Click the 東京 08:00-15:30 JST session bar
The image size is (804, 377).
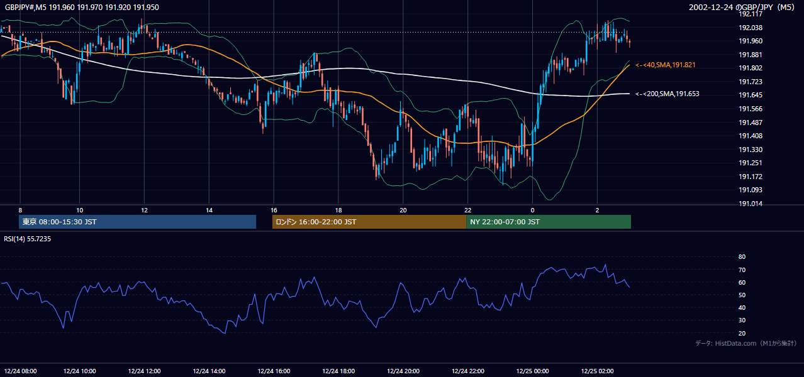point(137,222)
